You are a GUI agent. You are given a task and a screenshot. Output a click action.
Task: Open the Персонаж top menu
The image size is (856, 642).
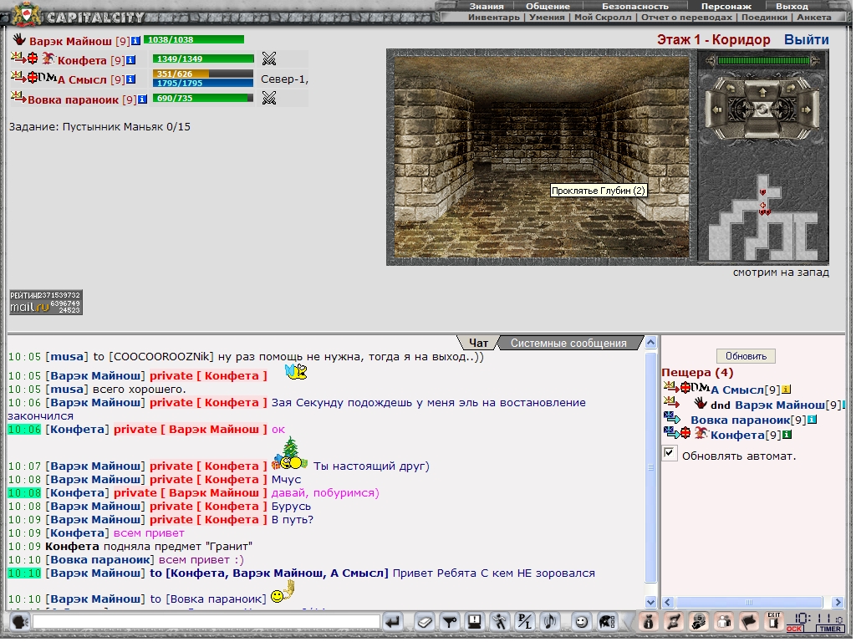726,6
